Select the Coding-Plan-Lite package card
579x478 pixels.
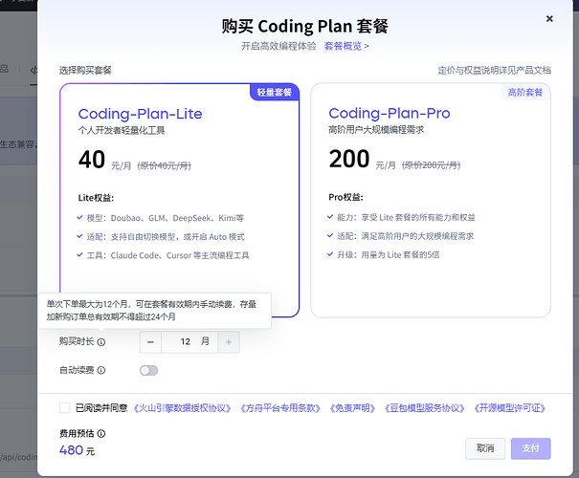180,200
